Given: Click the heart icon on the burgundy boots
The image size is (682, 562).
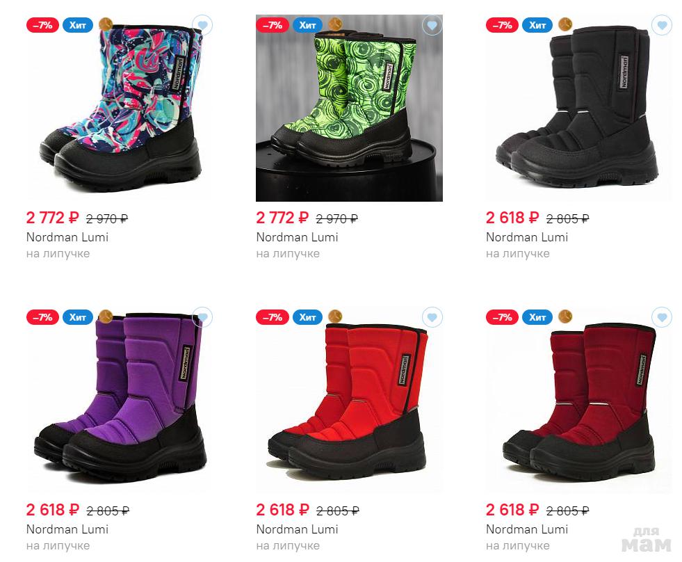Looking at the screenshot, I should (662, 317).
